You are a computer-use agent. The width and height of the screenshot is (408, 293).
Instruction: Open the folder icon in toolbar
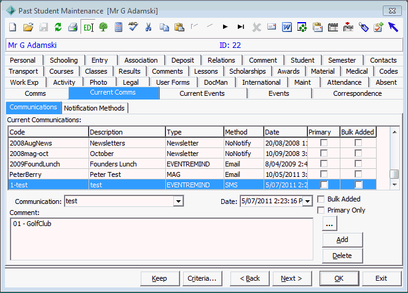[x=28, y=27]
